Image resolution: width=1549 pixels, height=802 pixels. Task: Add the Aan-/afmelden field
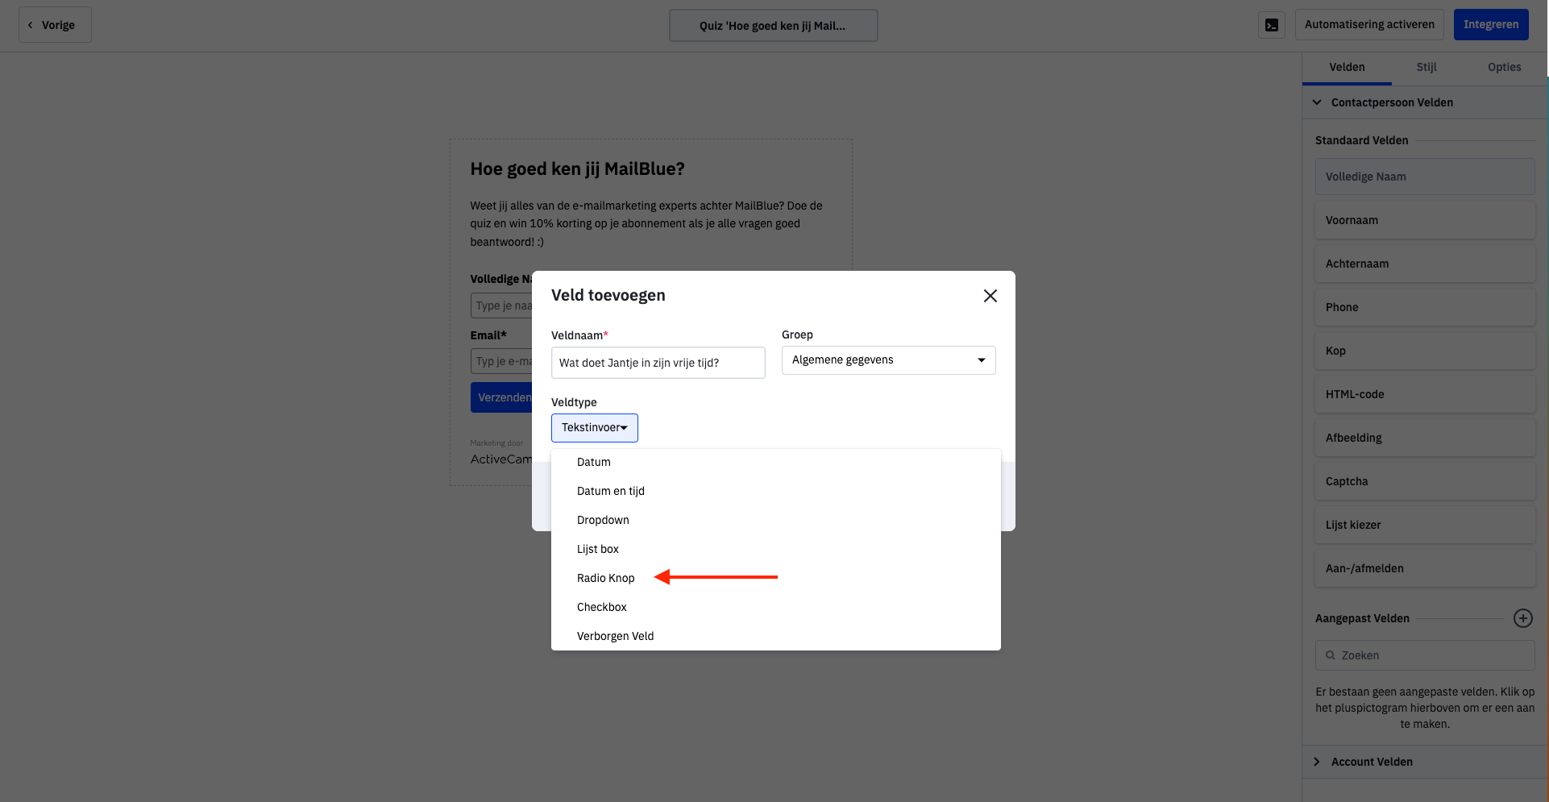pos(1425,568)
